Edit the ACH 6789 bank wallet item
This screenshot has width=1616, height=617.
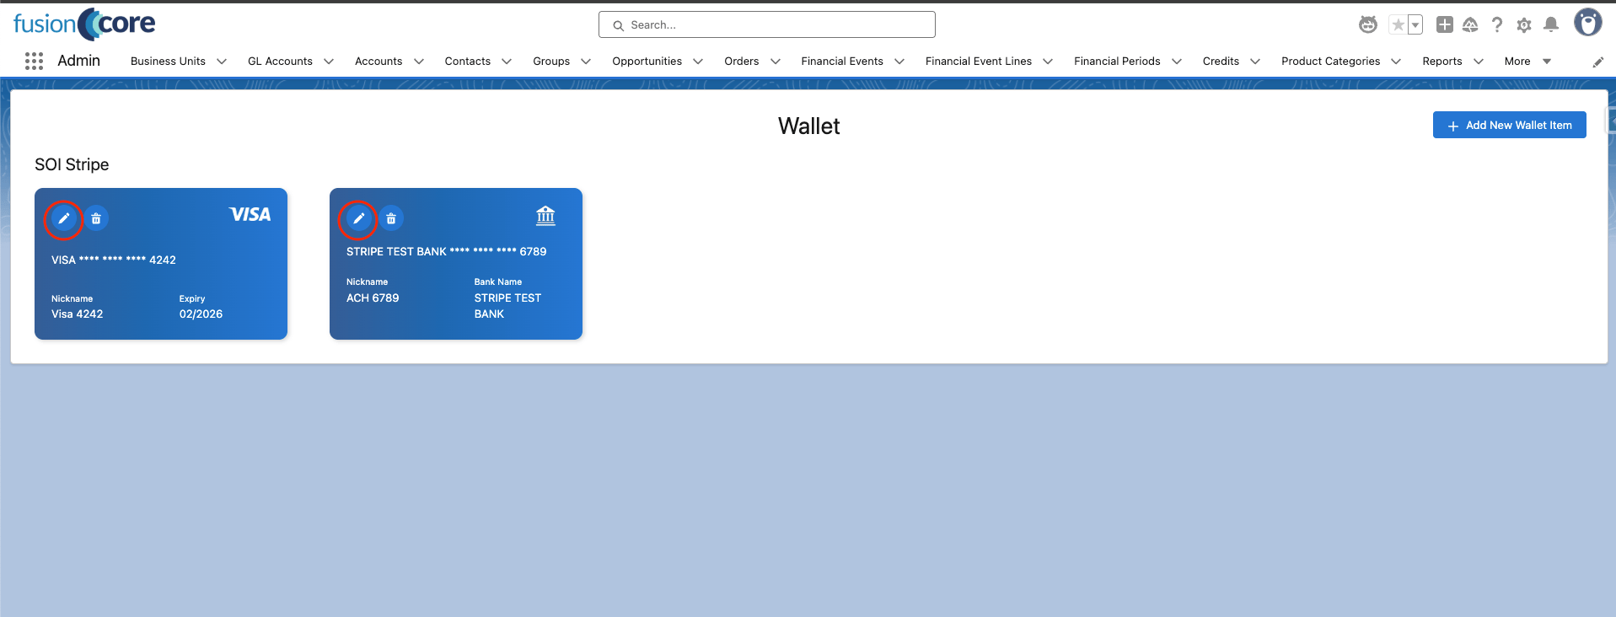(x=358, y=219)
